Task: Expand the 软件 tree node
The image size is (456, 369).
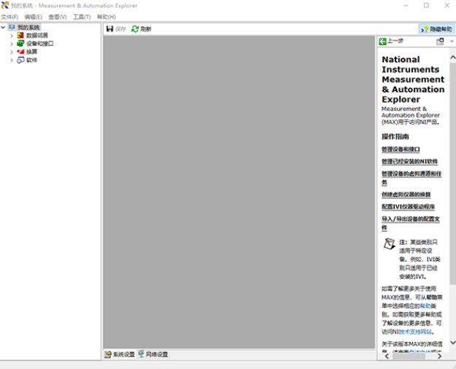Action: (x=11, y=60)
